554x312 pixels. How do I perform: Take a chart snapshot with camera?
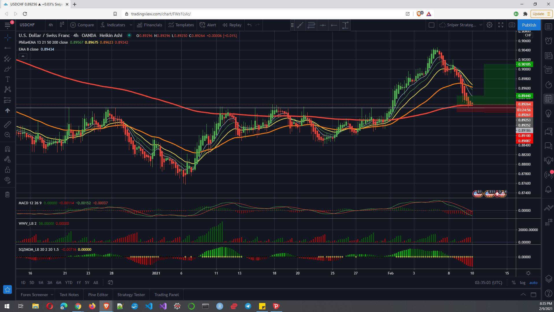coord(512,25)
